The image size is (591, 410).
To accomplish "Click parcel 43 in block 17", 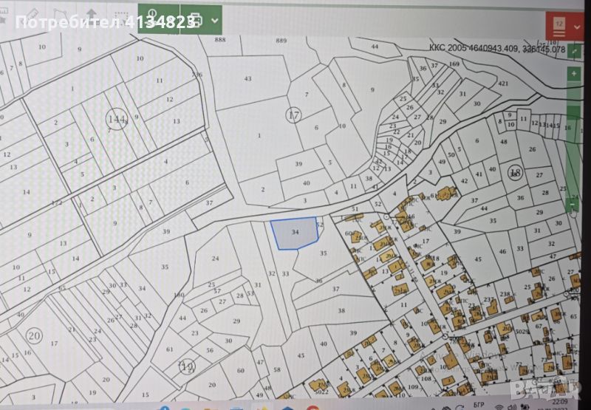I will pos(247,78).
